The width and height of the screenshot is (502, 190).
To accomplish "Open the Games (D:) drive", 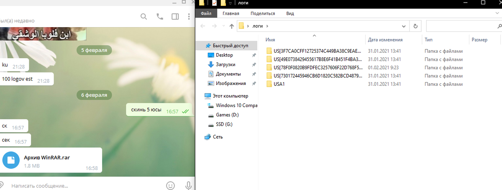I will pos(228,115).
